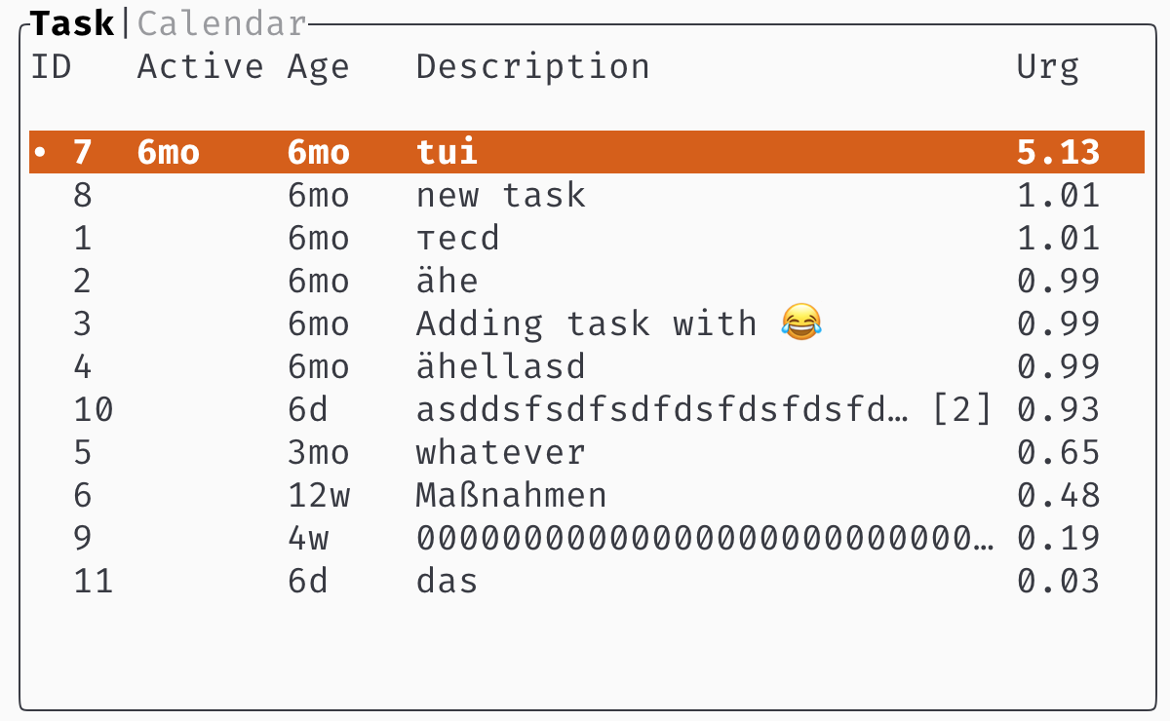Select the Task tab

click(x=71, y=22)
